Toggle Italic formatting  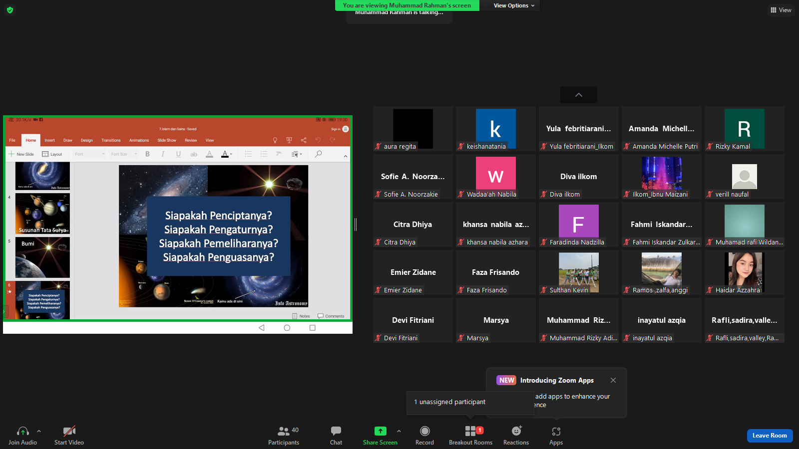[x=163, y=154]
